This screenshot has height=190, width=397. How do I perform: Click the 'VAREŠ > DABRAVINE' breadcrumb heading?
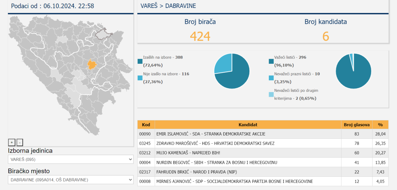pos(168,6)
